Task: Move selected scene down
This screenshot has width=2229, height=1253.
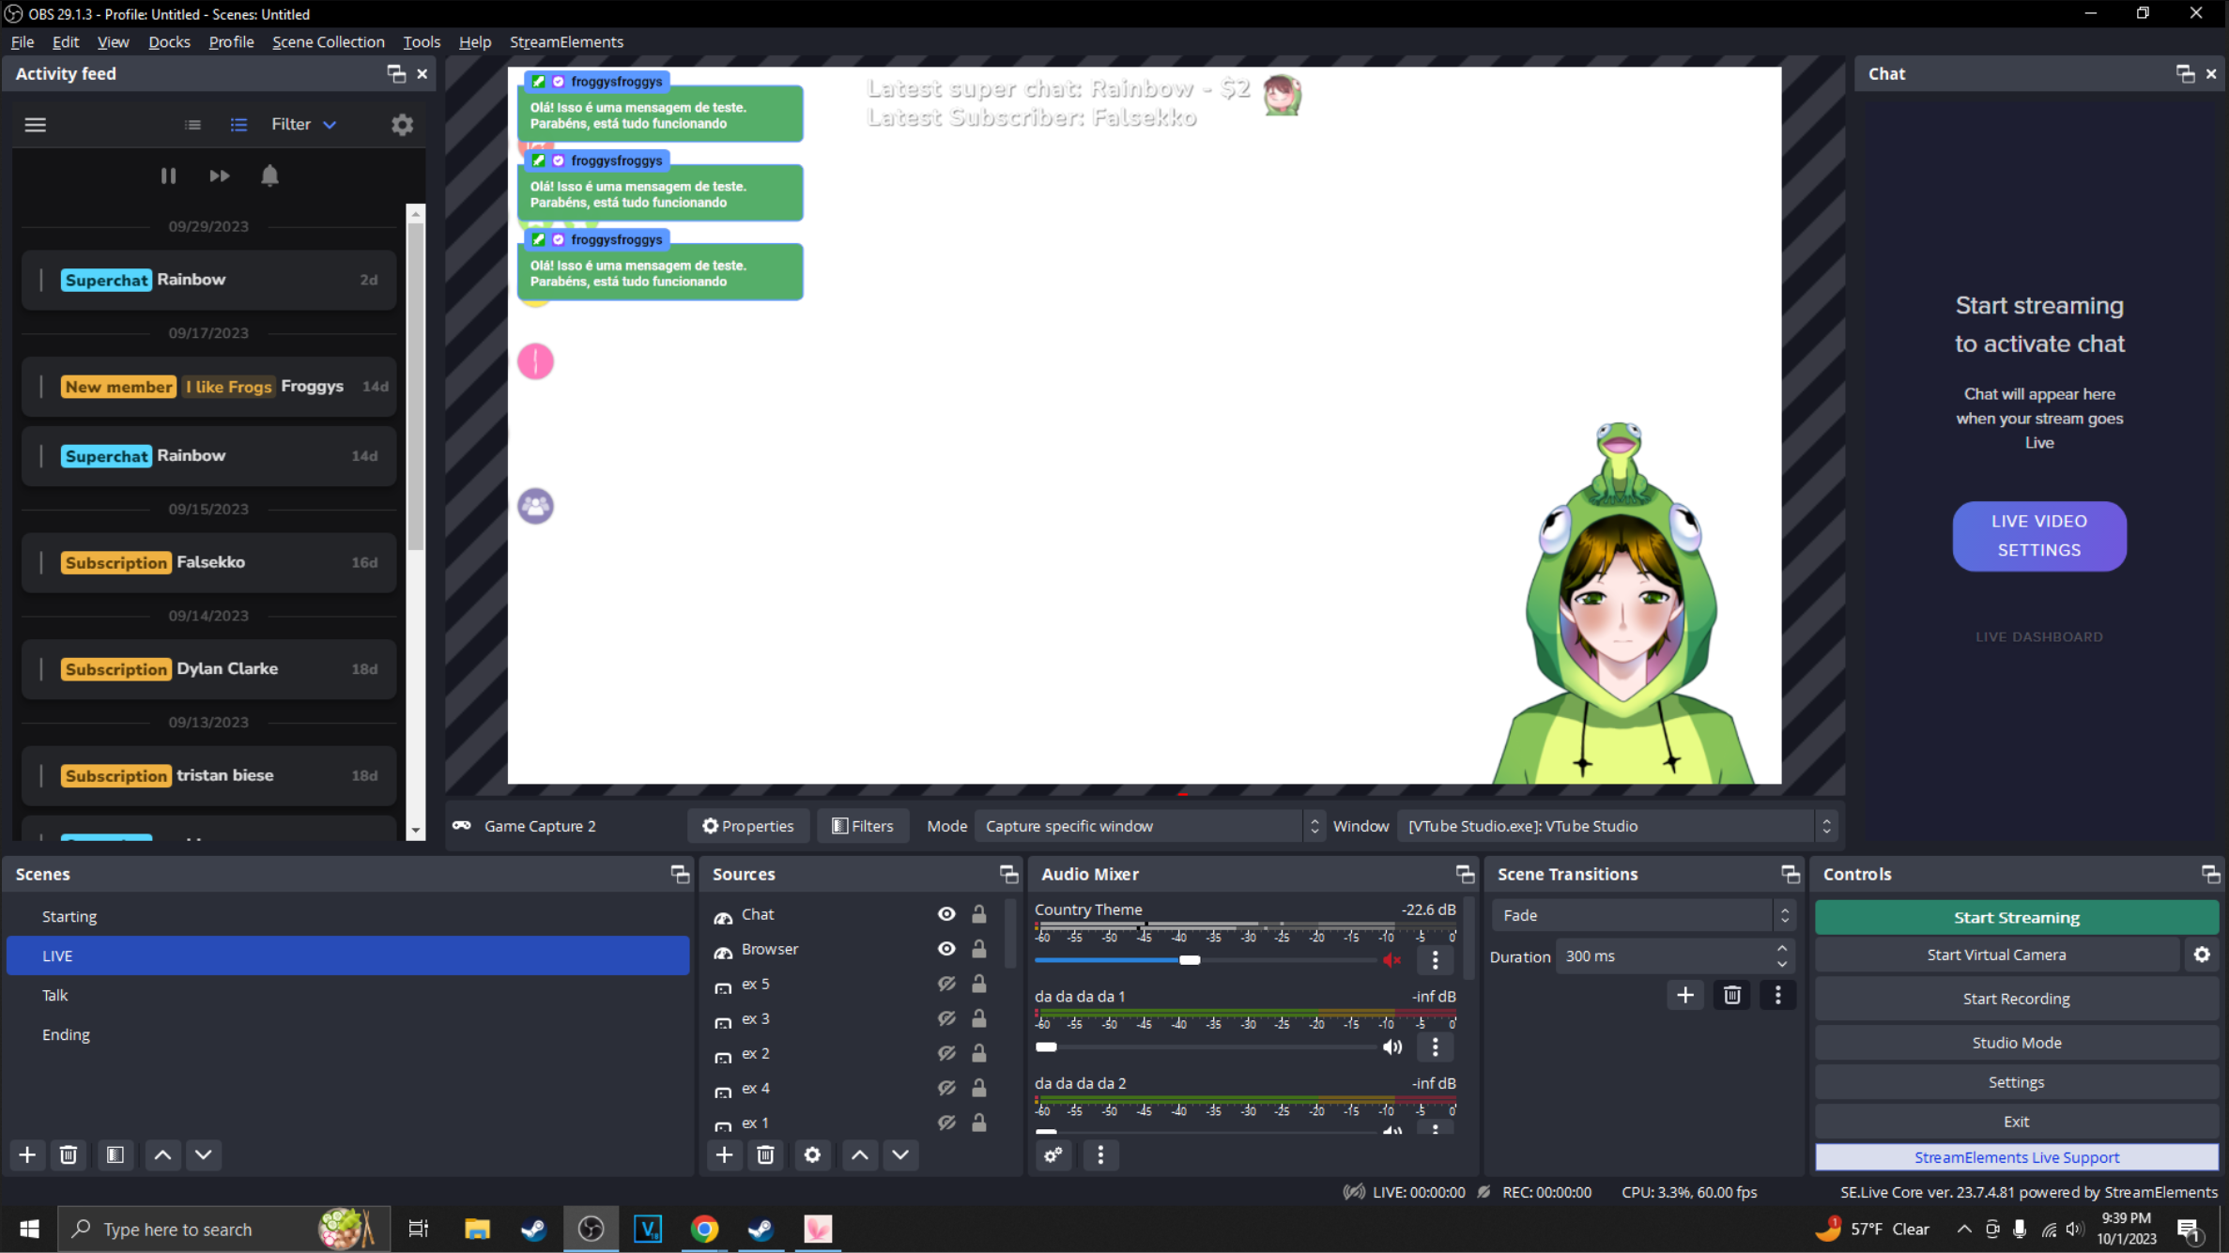Action: 204,1154
